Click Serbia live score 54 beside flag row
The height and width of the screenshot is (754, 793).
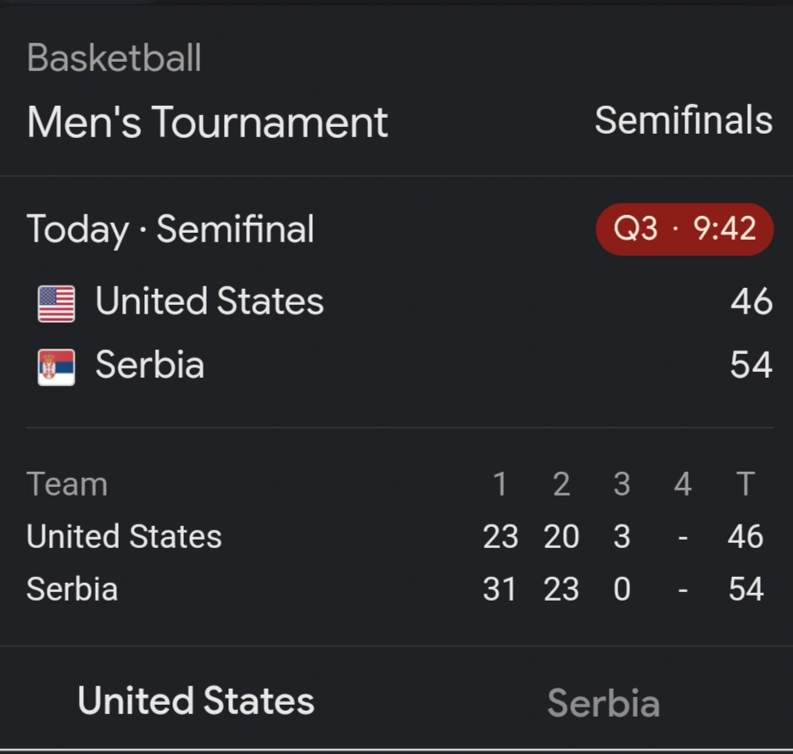click(x=751, y=365)
